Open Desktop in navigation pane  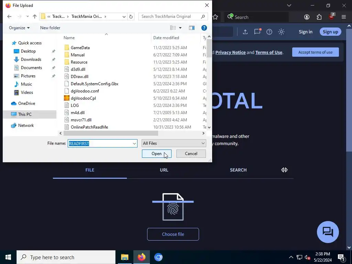click(x=28, y=51)
